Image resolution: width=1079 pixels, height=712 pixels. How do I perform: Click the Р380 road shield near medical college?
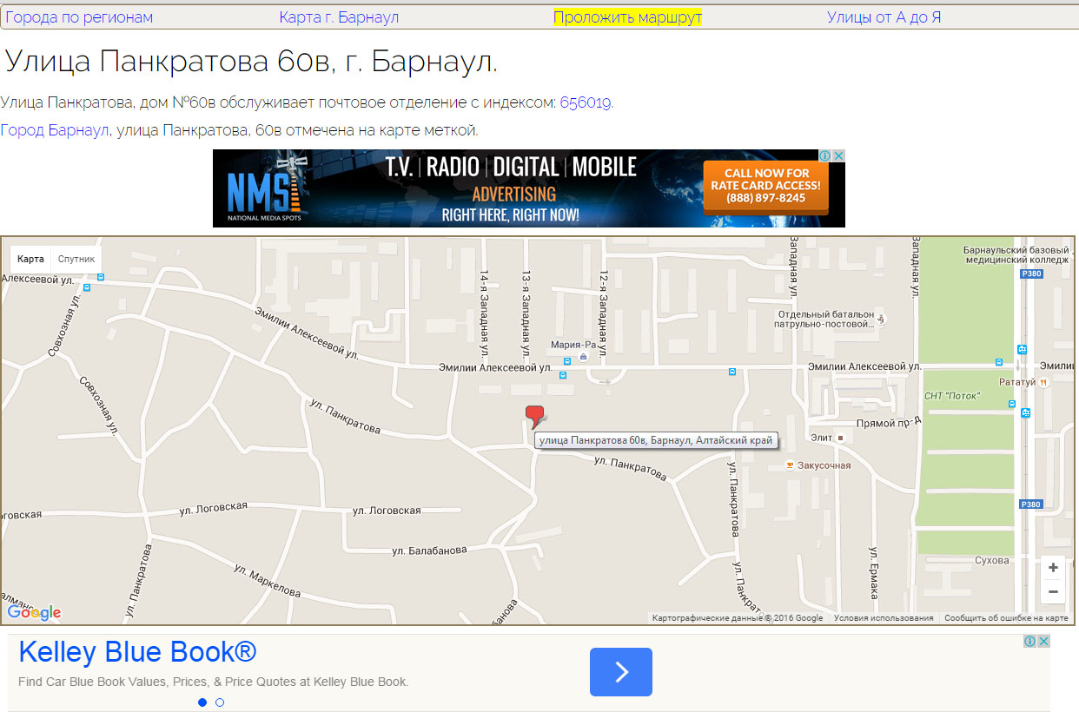coord(1030,274)
